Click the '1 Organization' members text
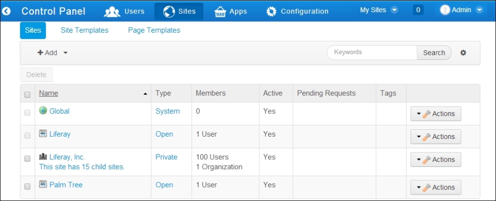 coord(219,167)
